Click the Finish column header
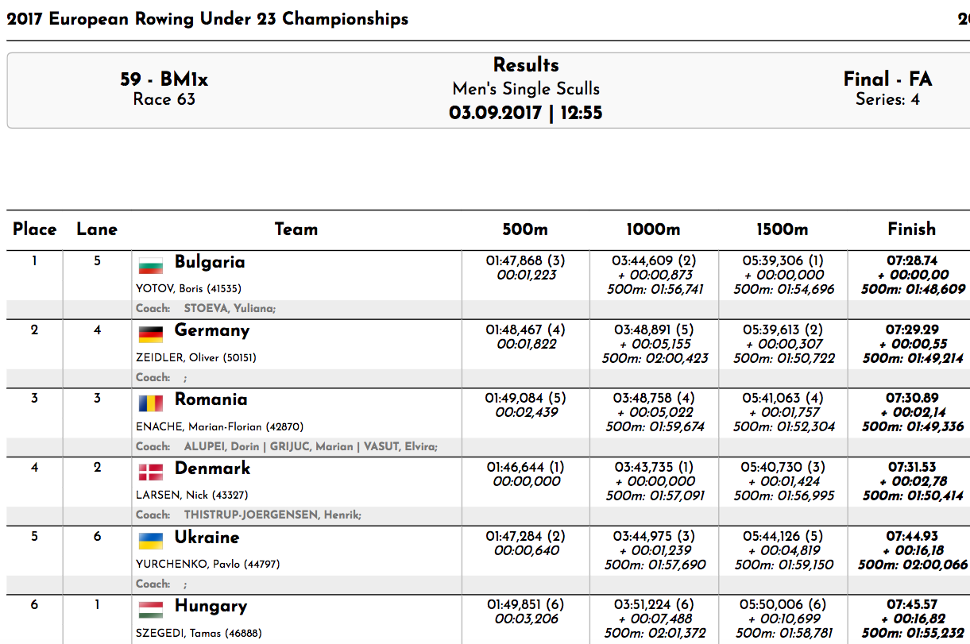Viewport: 970px width, 644px height. pos(911,229)
